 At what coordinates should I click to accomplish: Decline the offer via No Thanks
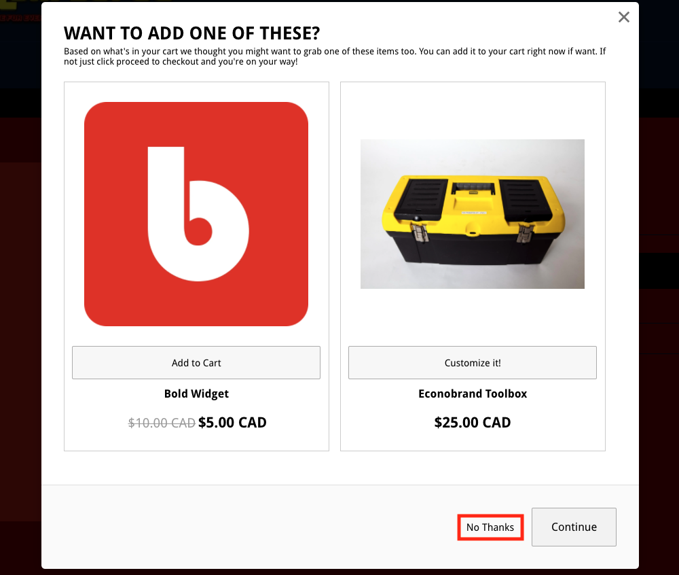490,527
